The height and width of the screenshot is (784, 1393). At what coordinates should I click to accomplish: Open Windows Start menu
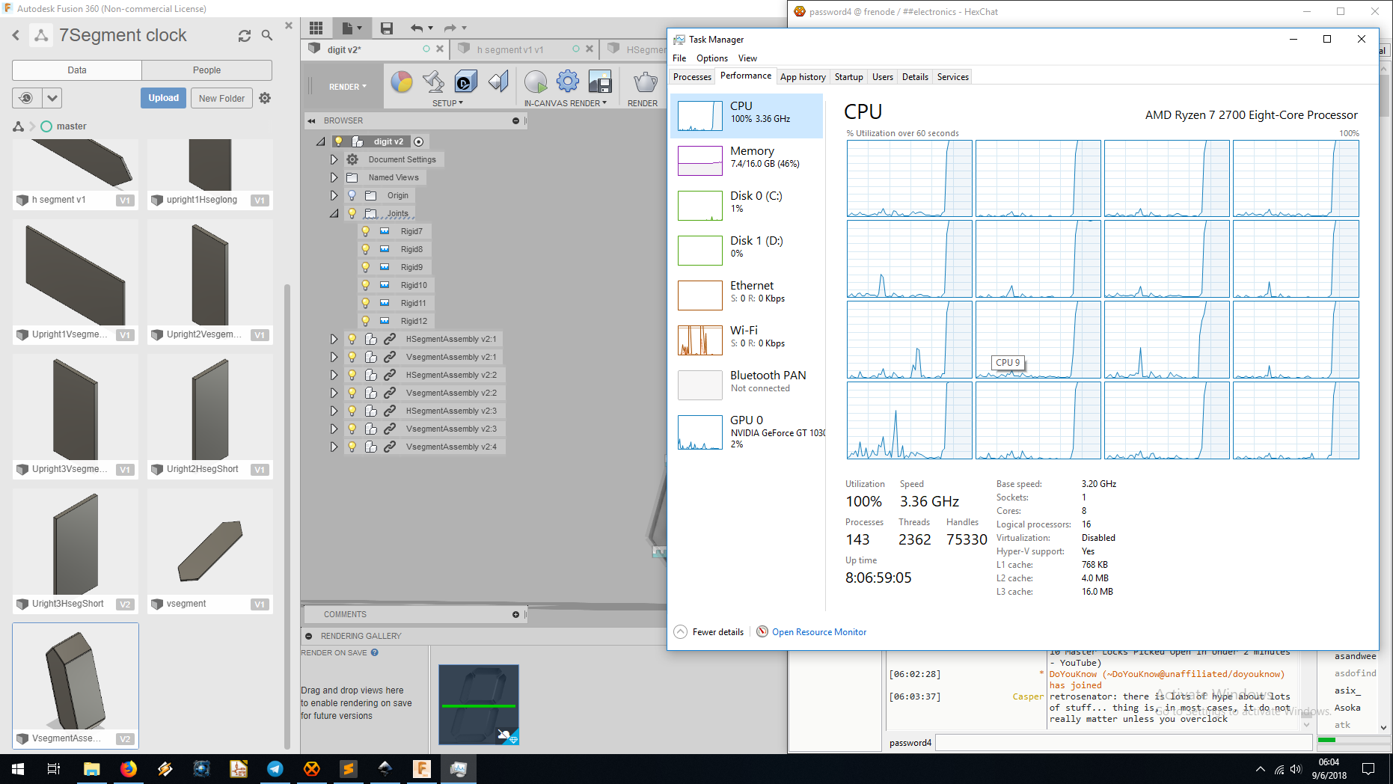pos(18,768)
